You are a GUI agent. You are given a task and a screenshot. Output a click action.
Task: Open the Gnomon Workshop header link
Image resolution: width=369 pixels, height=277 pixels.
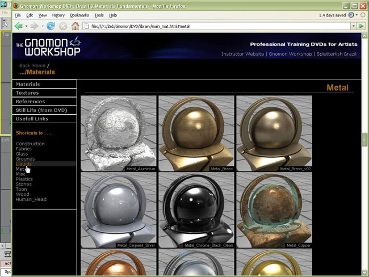pos(290,54)
